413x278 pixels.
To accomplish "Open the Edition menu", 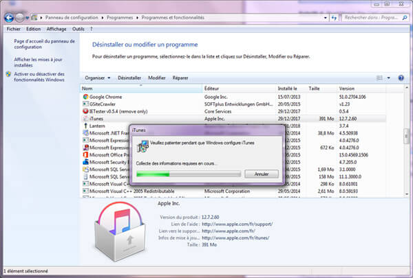I will pyautogui.click(x=33, y=29).
